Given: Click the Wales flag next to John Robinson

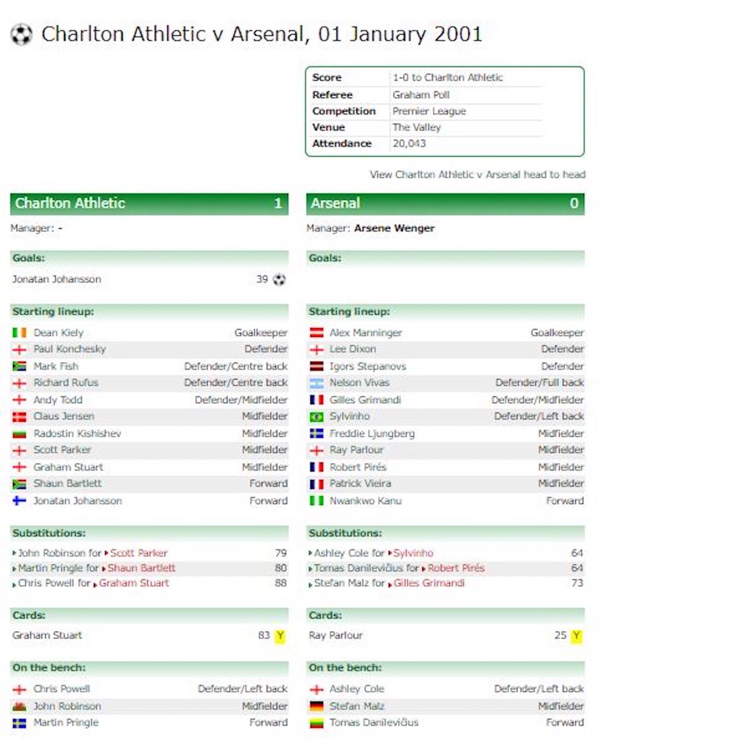Looking at the screenshot, I should point(19,706).
